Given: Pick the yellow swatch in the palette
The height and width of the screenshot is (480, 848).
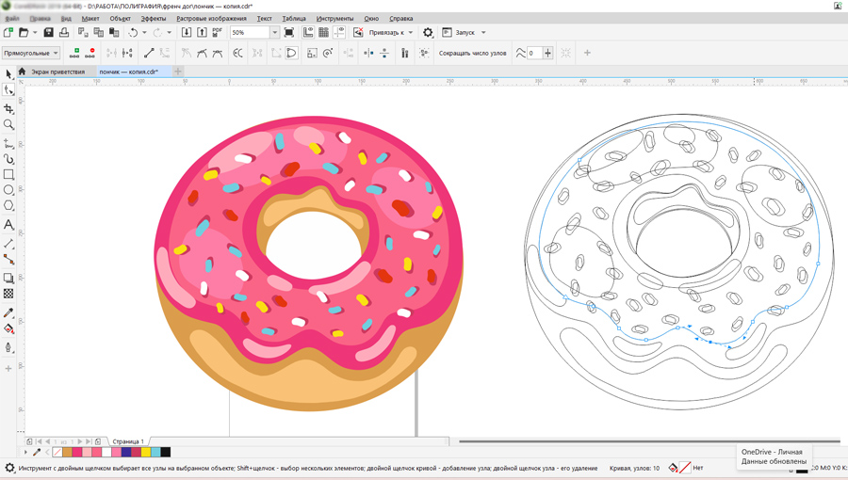Looking at the screenshot, I should point(145,453).
